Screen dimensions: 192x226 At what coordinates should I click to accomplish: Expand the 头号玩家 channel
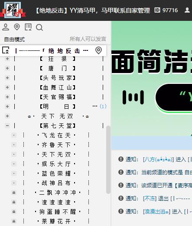(x=7, y=78)
